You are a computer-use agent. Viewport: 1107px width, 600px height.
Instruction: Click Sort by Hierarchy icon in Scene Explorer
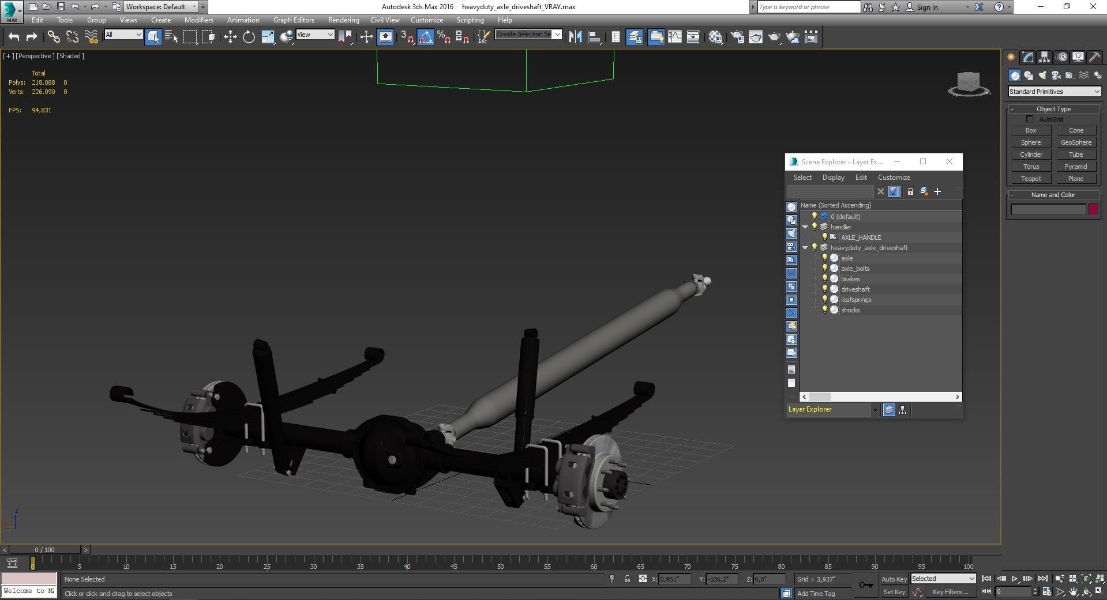(x=903, y=410)
